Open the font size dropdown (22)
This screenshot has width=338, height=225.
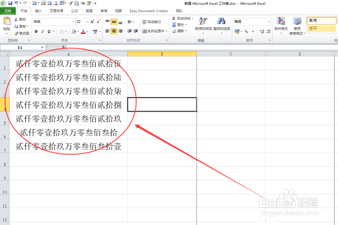pos(87,22)
